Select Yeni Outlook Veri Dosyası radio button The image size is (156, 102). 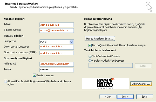coord(90,56)
